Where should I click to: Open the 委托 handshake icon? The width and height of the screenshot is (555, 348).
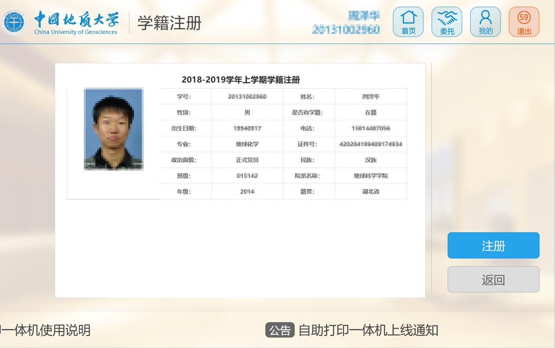click(447, 22)
